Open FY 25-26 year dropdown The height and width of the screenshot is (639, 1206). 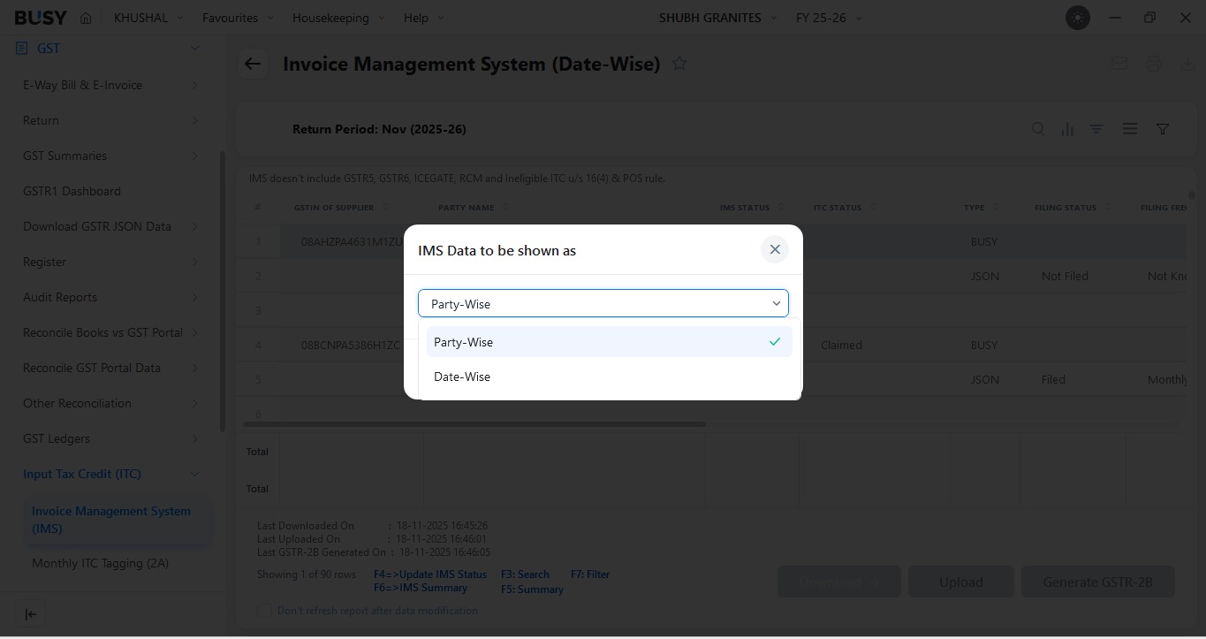tap(829, 18)
